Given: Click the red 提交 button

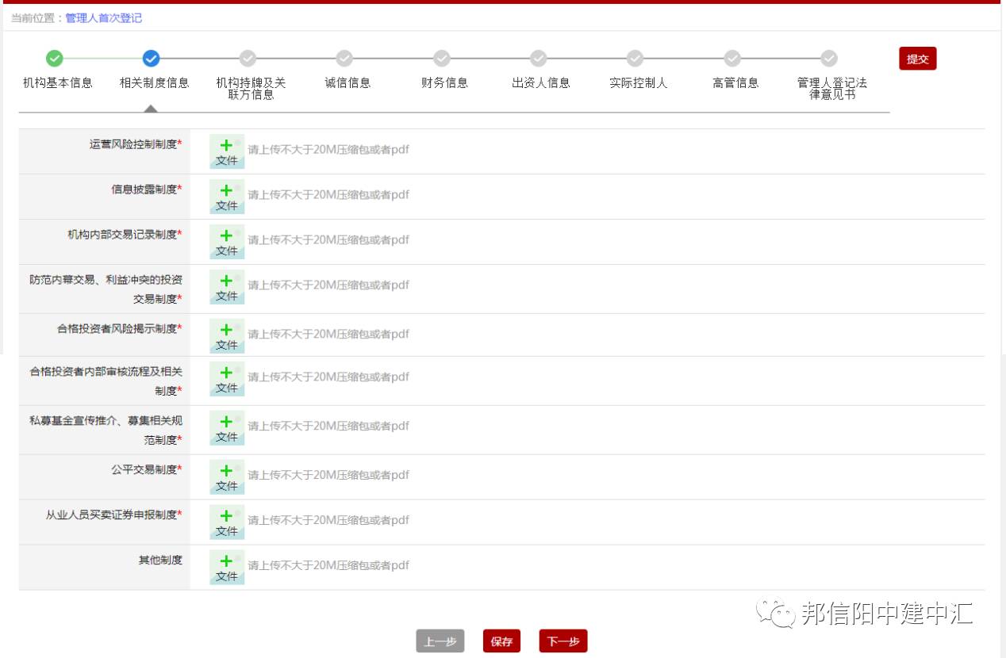Looking at the screenshot, I should pyautogui.click(x=917, y=59).
